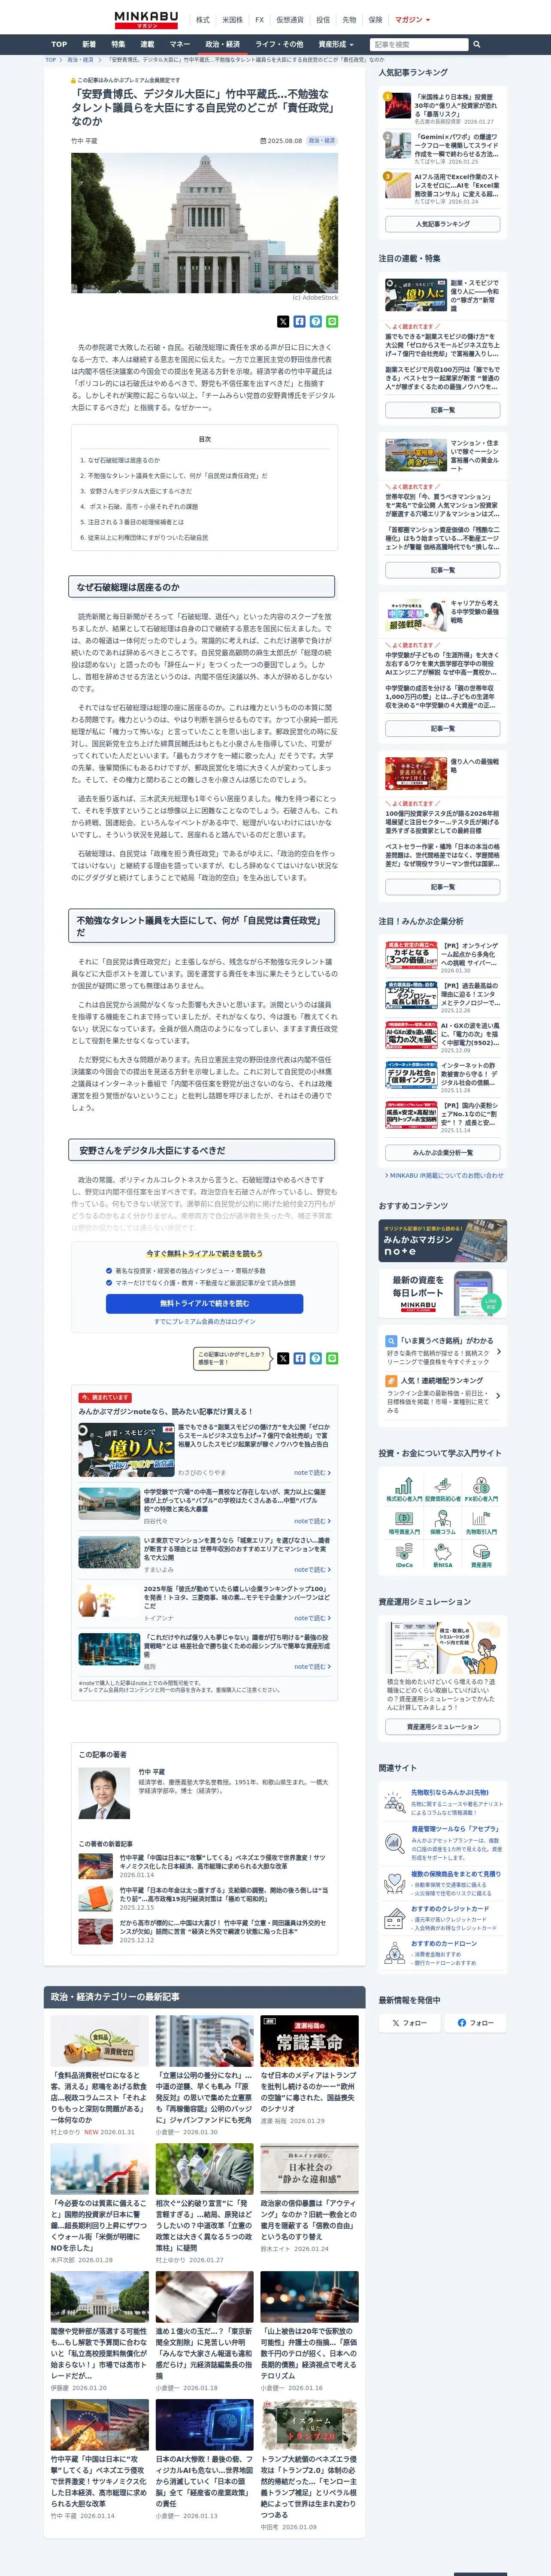Jump to contents item 6 従来以上に利権団体
Screen dimensions: 551x2576
144,537
